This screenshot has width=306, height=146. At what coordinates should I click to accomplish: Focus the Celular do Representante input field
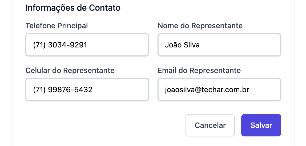(87, 90)
